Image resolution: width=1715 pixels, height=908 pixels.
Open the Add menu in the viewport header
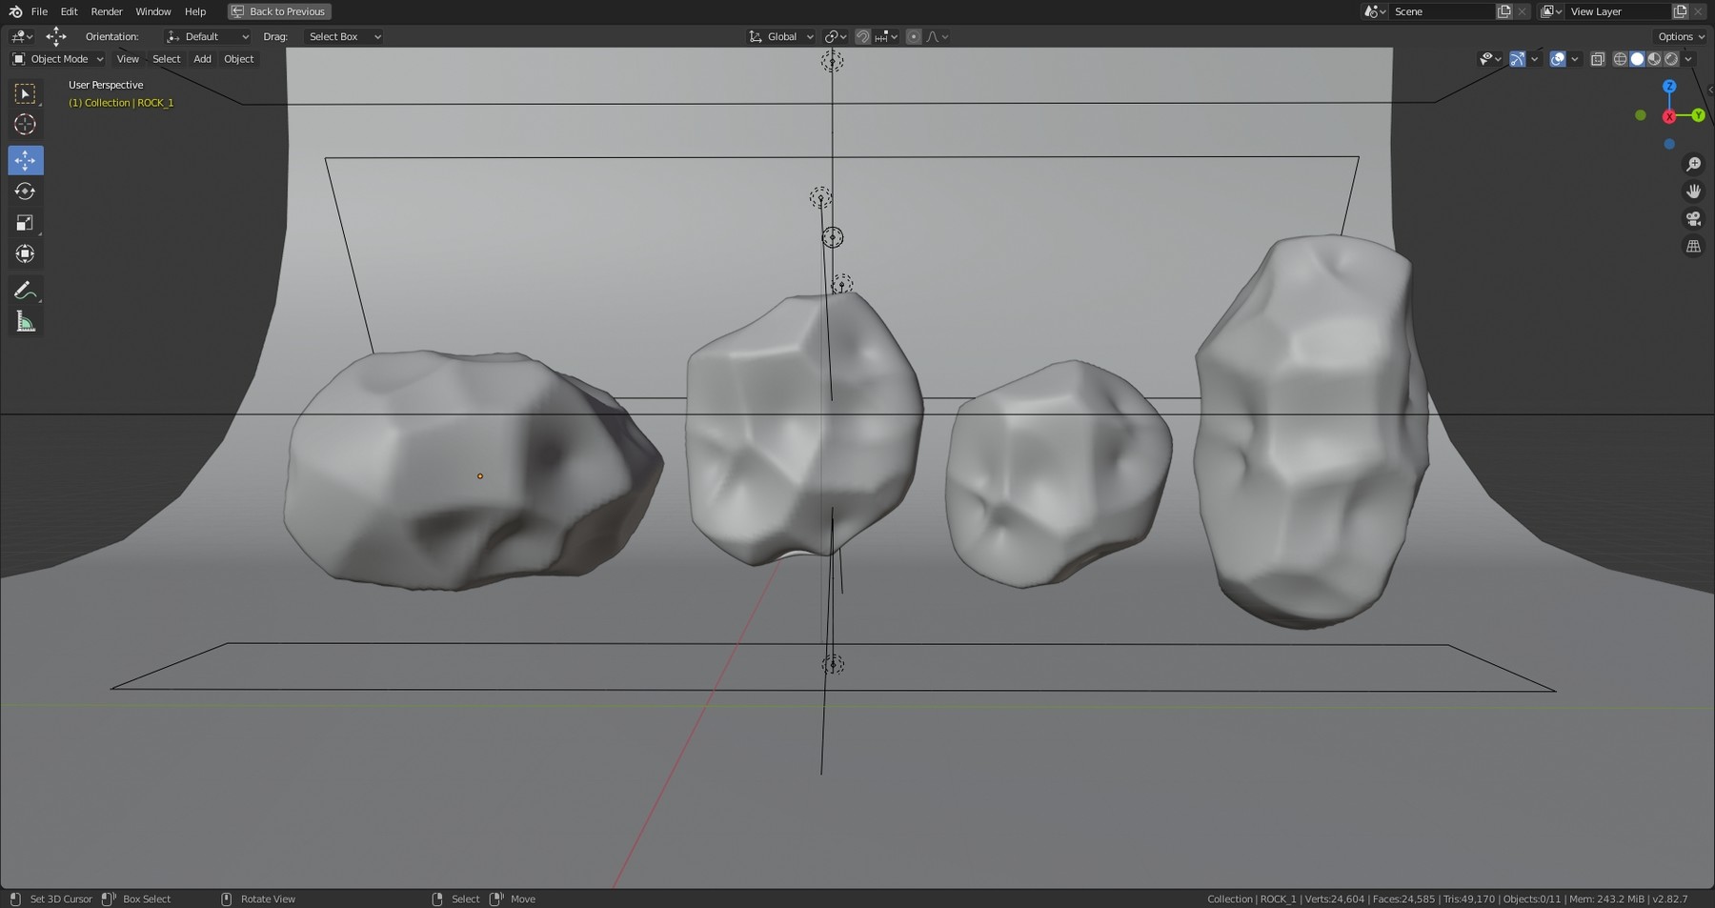pyautogui.click(x=202, y=58)
